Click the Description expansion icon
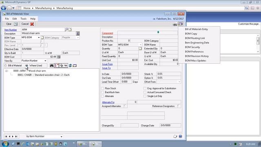This screenshot has height=147, width=261. [78, 33]
